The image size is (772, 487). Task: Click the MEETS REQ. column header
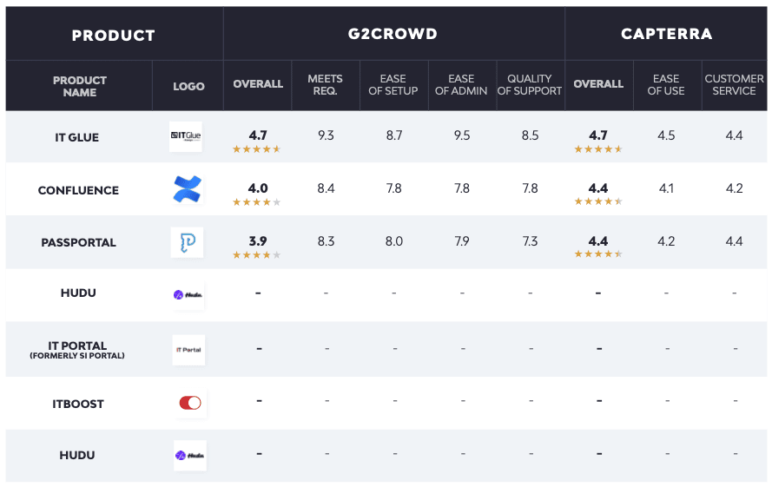[x=325, y=85]
